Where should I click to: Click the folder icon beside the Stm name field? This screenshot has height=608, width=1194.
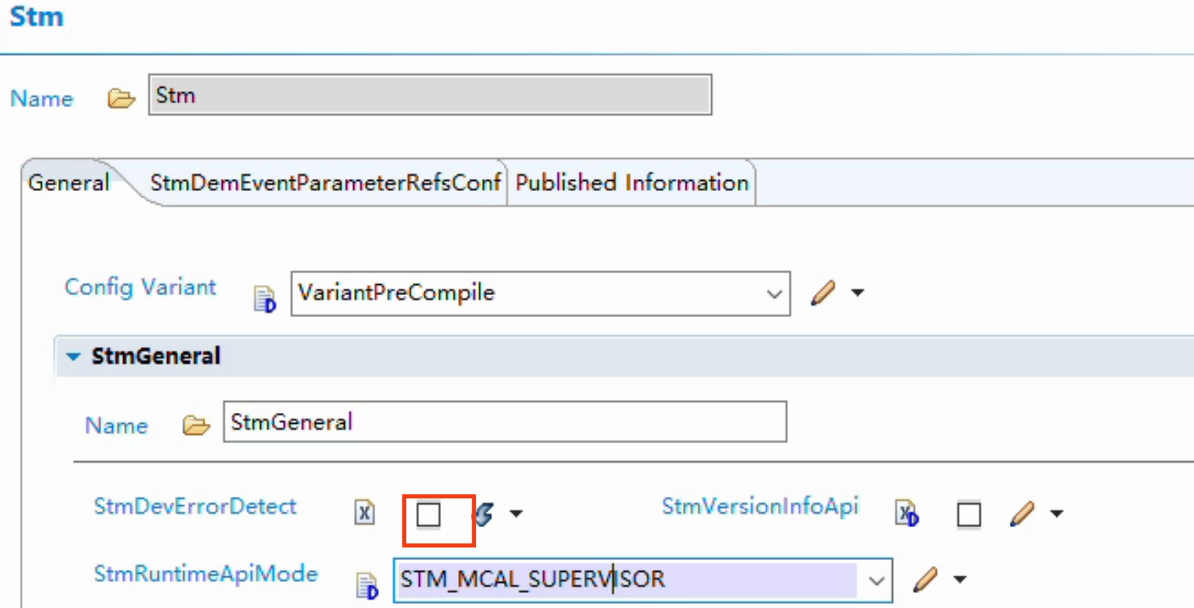tap(120, 99)
